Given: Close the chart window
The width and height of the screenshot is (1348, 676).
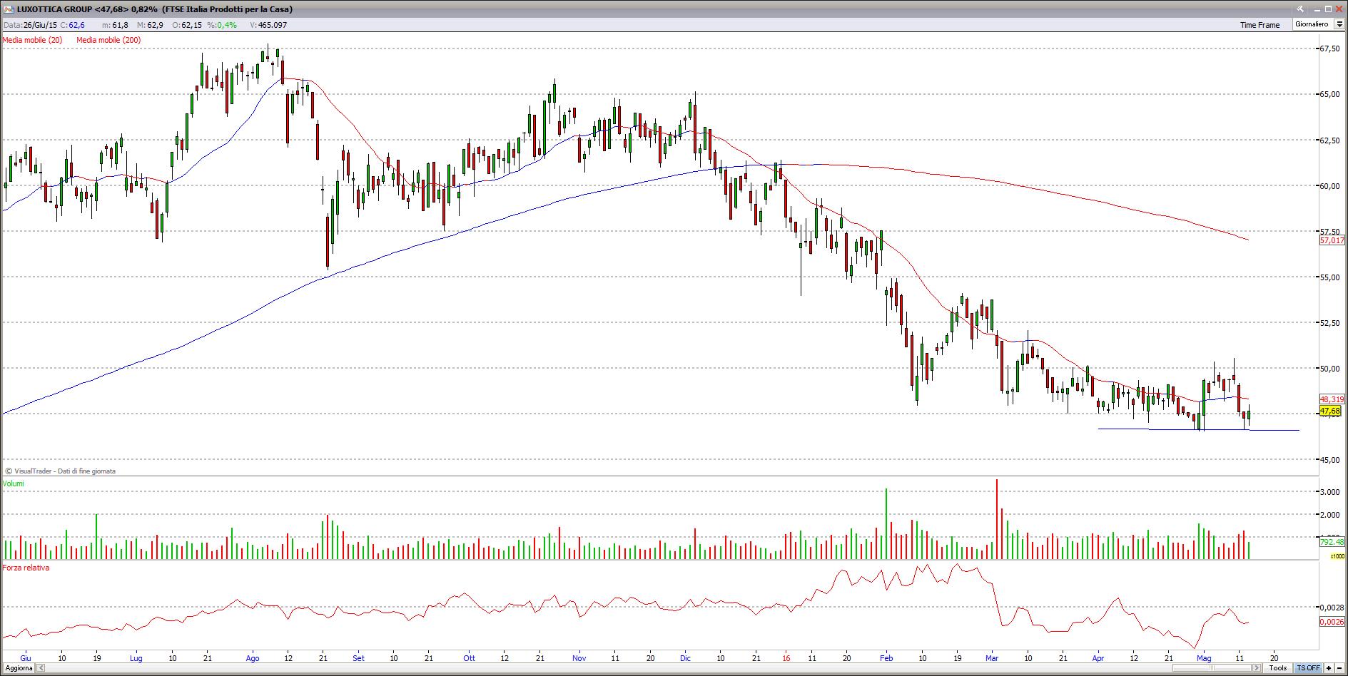Looking at the screenshot, I should tap(1339, 9).
